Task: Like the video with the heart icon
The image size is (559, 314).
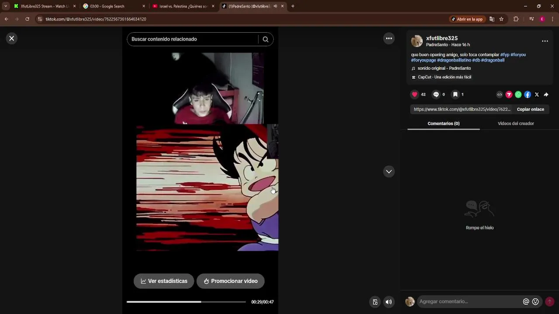Action: point(414,95)
